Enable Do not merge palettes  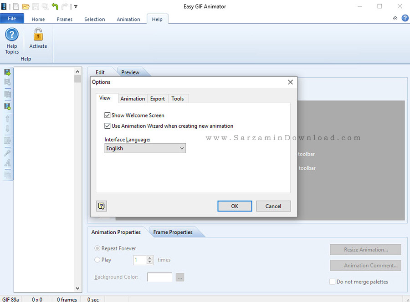coord(333,282)
